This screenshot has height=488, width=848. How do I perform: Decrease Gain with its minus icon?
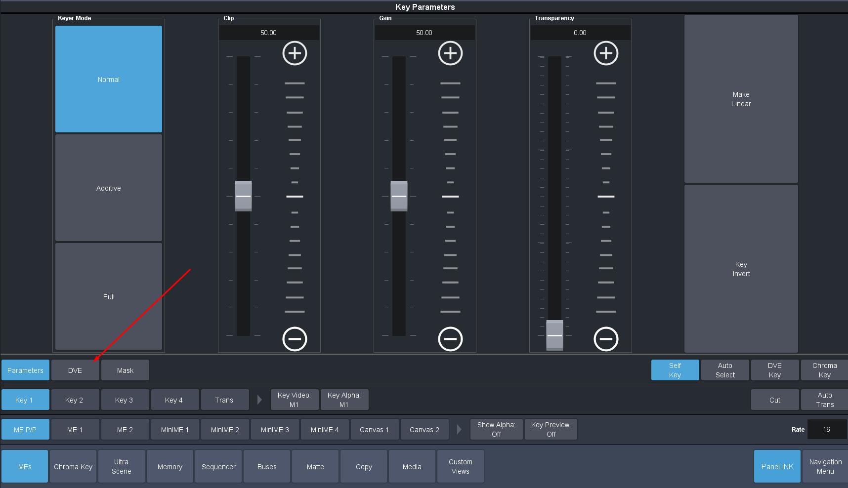(x=450, y=339)
